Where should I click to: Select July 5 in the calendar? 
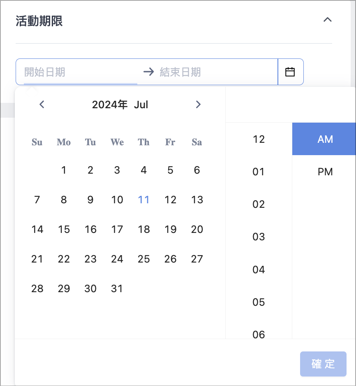coord(170,170)
